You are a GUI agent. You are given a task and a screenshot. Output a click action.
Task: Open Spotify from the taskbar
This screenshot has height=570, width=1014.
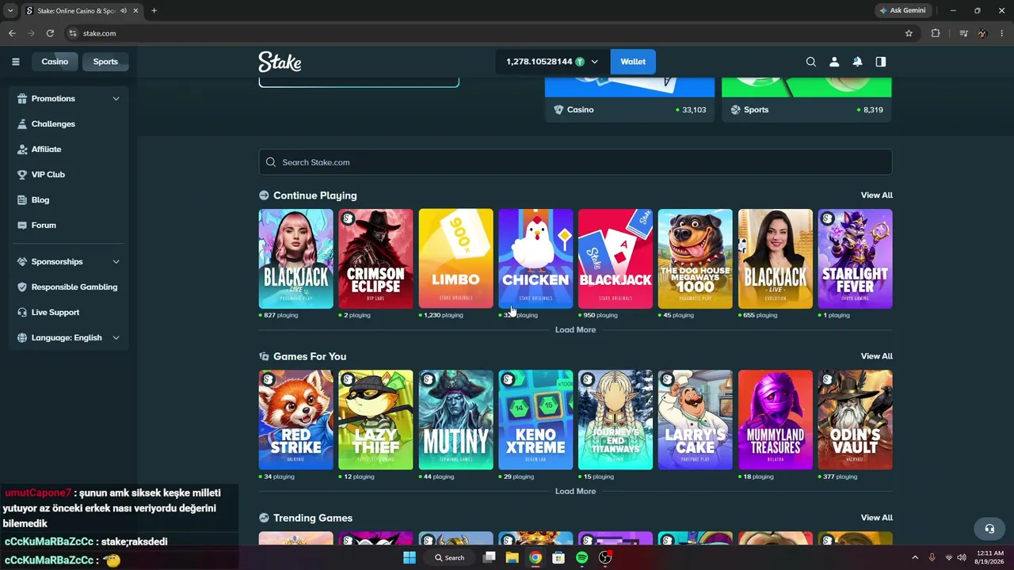pos(582,557)
